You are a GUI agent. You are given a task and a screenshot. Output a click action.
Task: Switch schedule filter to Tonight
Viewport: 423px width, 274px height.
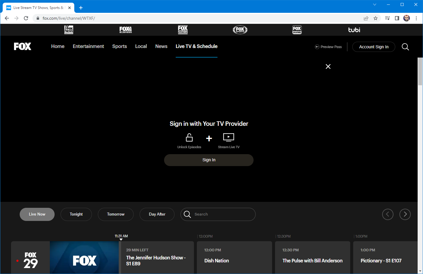(x=76, y=214)
